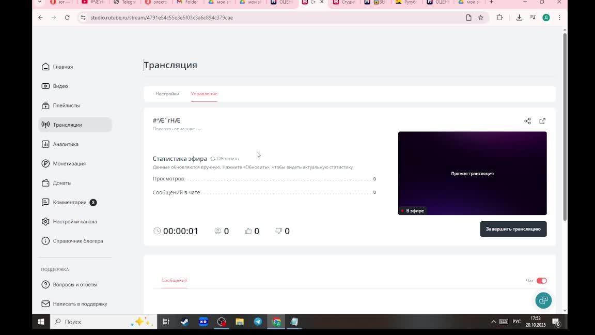The width and height of the screenshot is (595, 335).
Task: Go back in browser history
Action: pos(41,18)
